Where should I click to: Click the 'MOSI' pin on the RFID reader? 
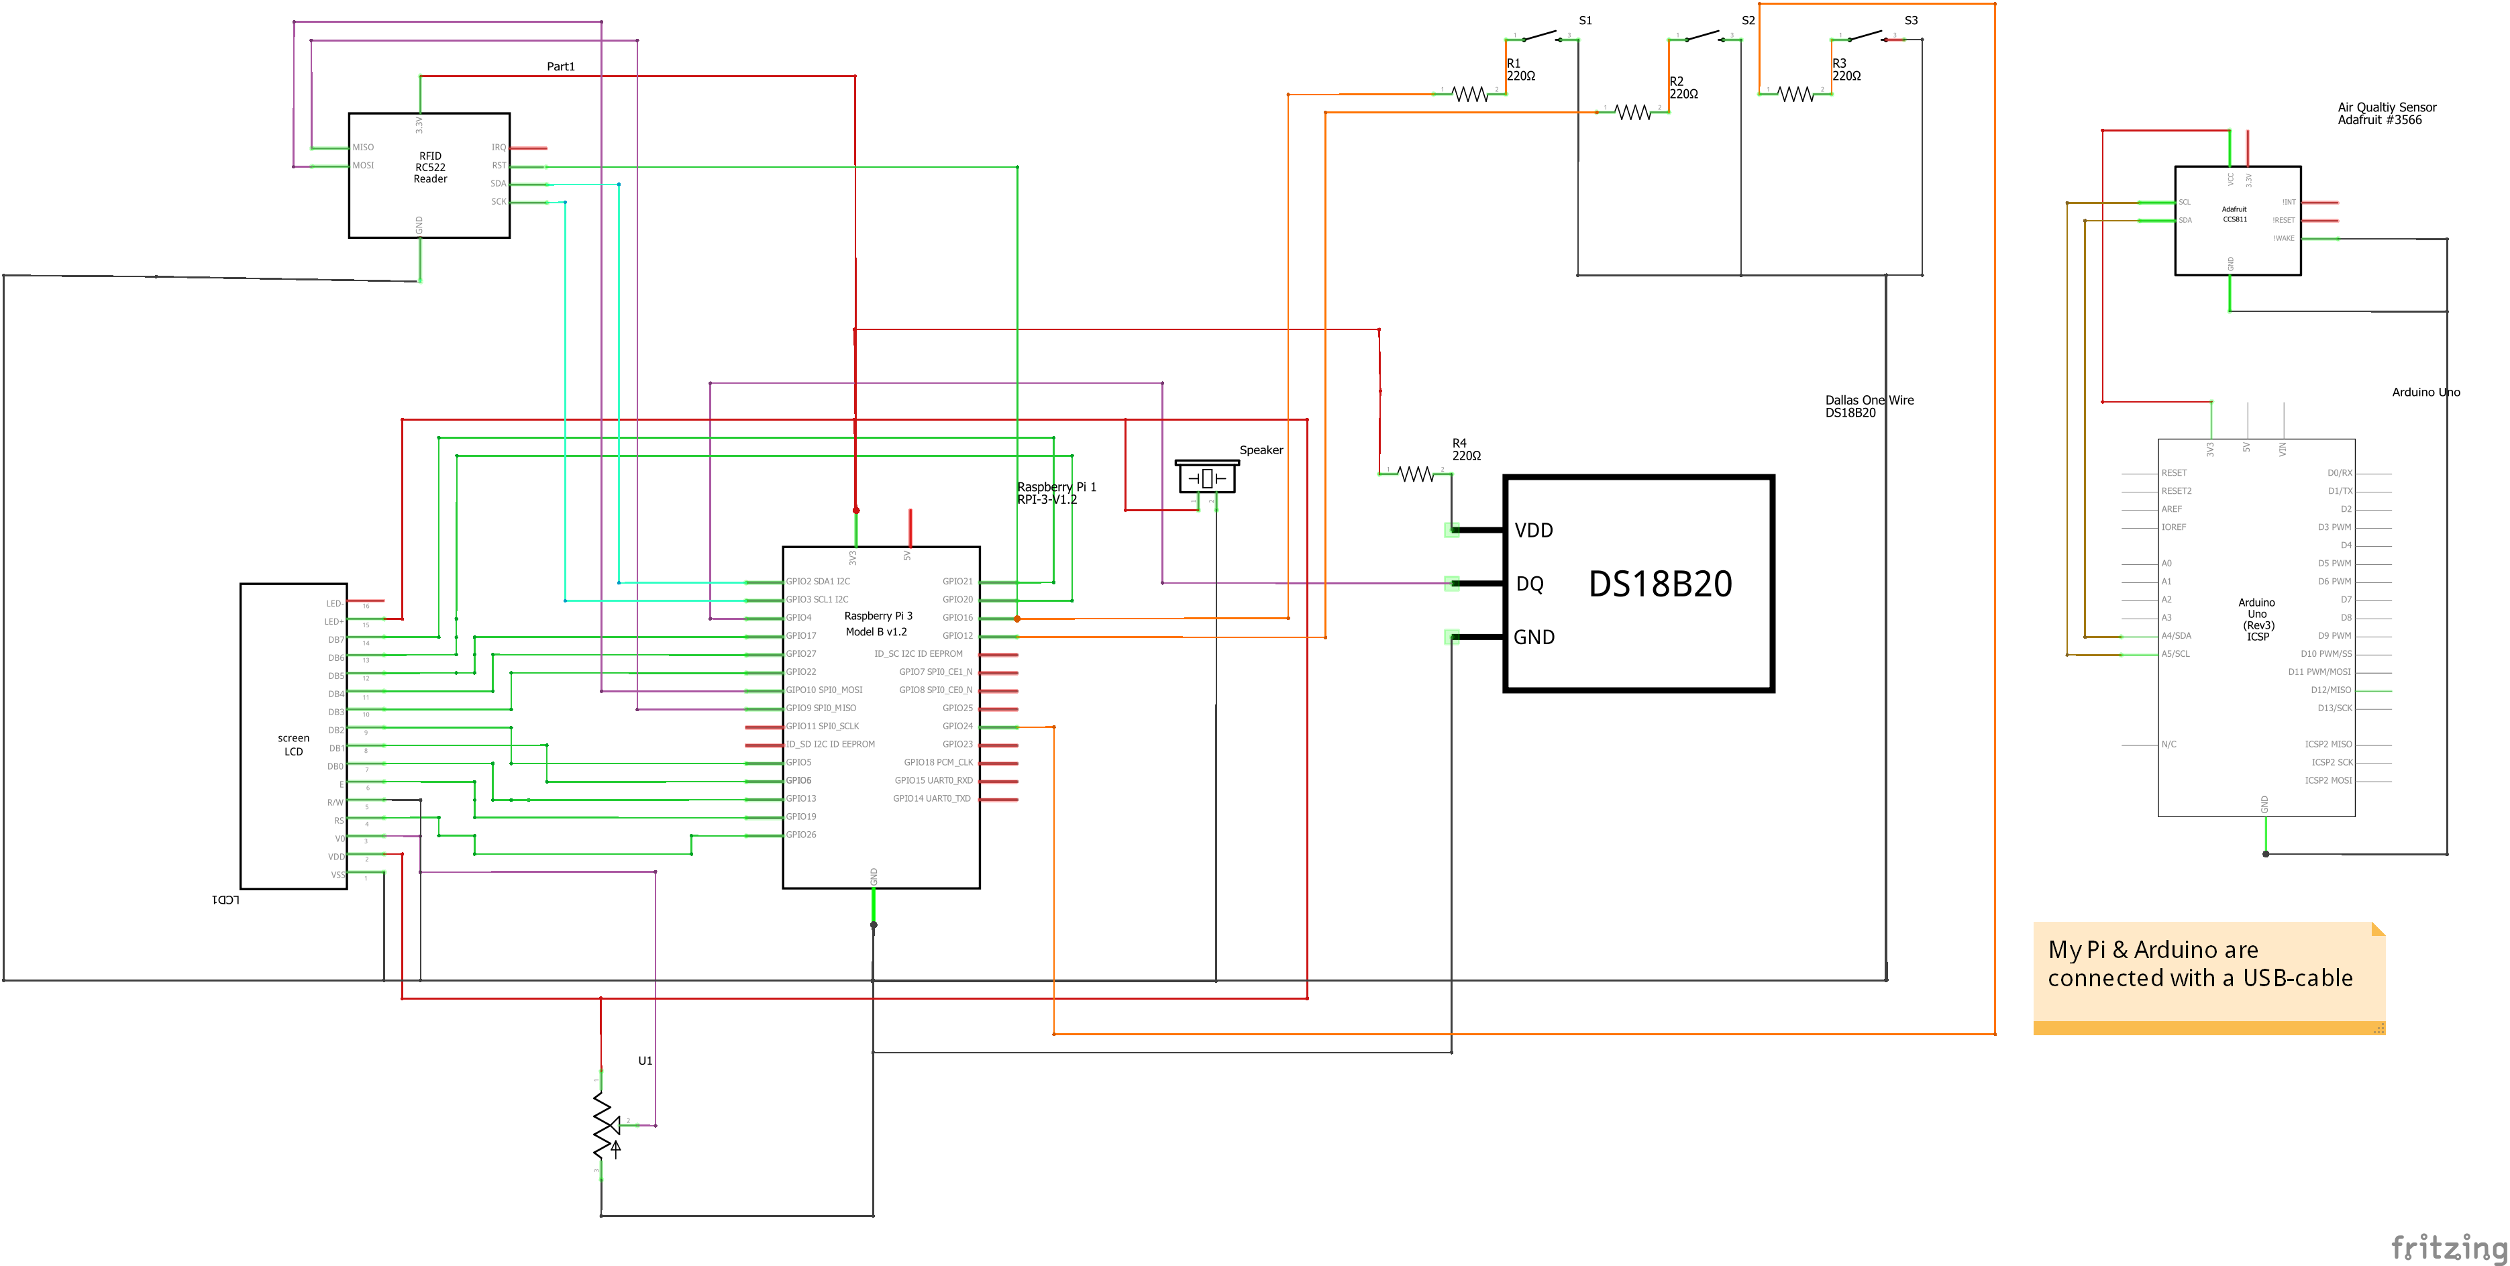coord(362,166)
